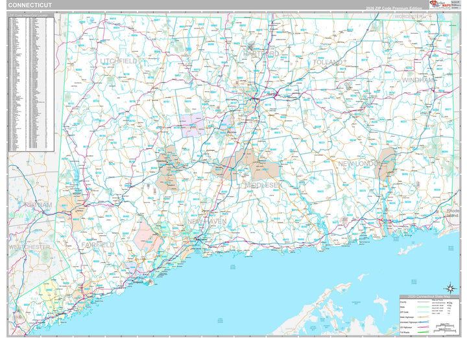Click the MarketMAPS logo
467x338 pixels.
click(x=440, y=5)
